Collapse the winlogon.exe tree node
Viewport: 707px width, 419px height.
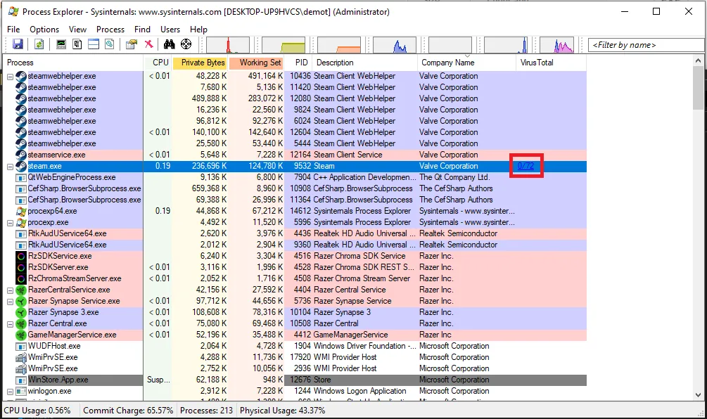(x=10, y=392)
